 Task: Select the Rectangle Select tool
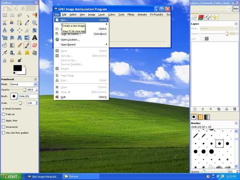click(x=5, y=15)
